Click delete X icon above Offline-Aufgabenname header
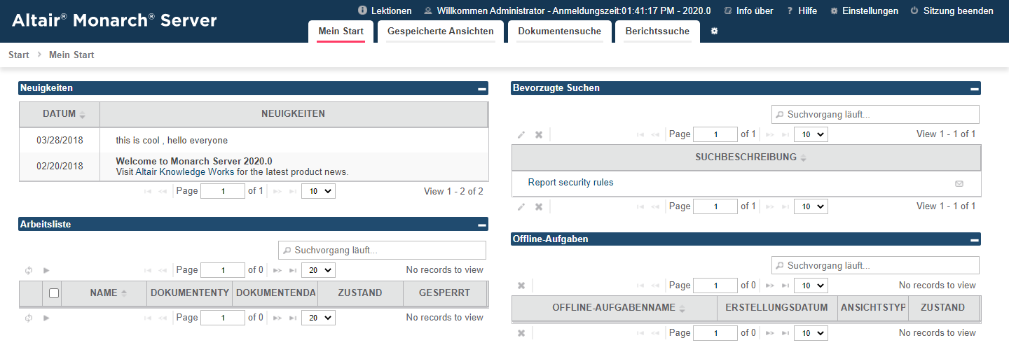 point(521,286)
